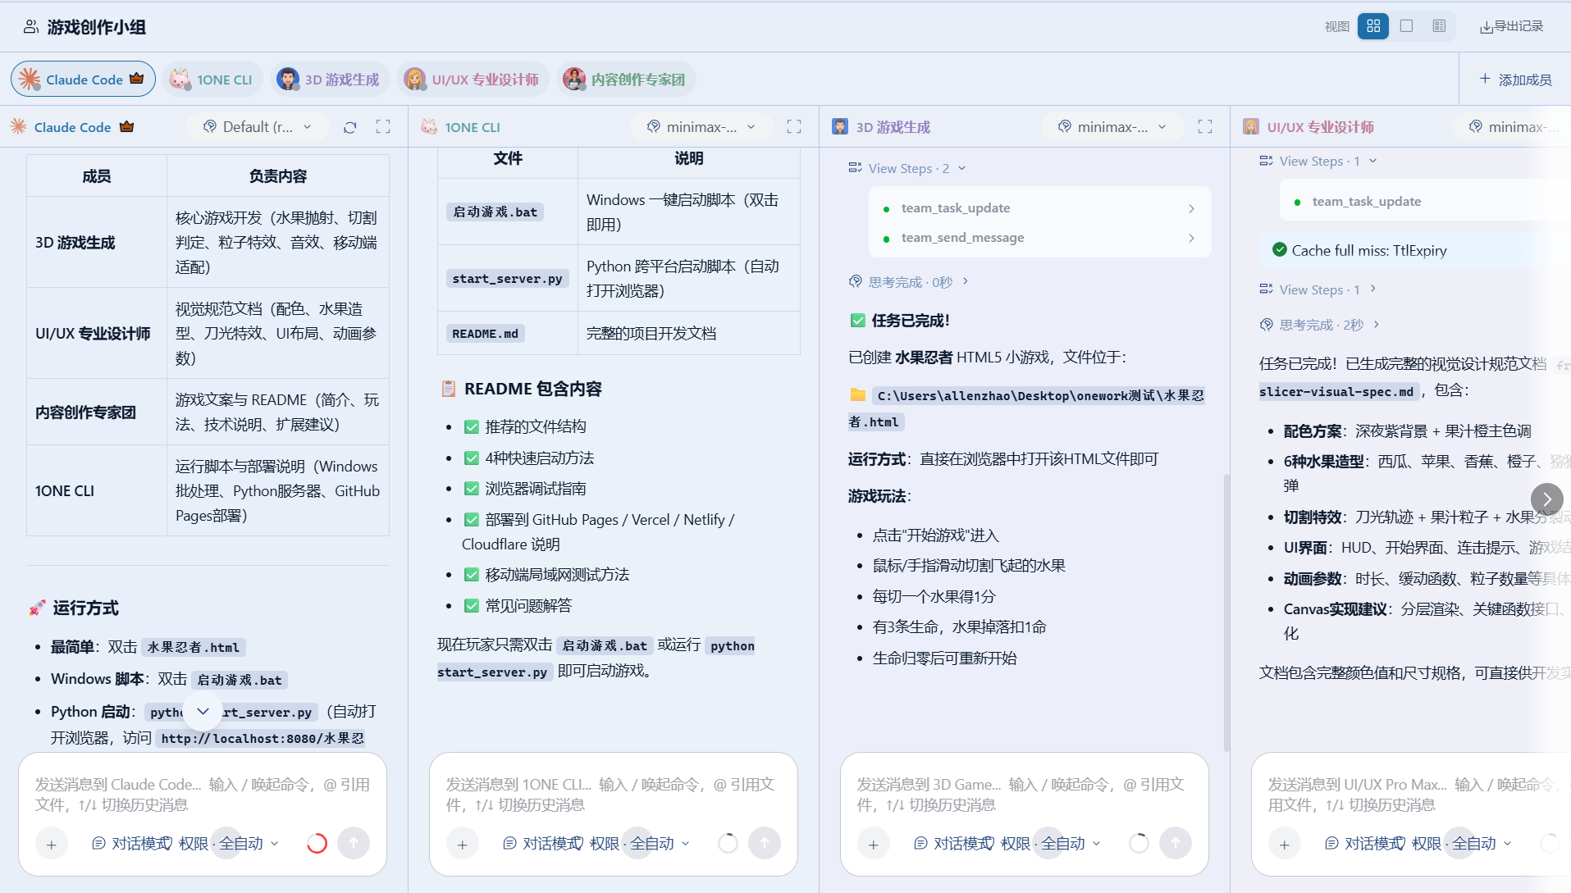Expand 思考完成 · 2秒 thinking details
The width and height of the screenshot is (1571, 893).
1320,325
